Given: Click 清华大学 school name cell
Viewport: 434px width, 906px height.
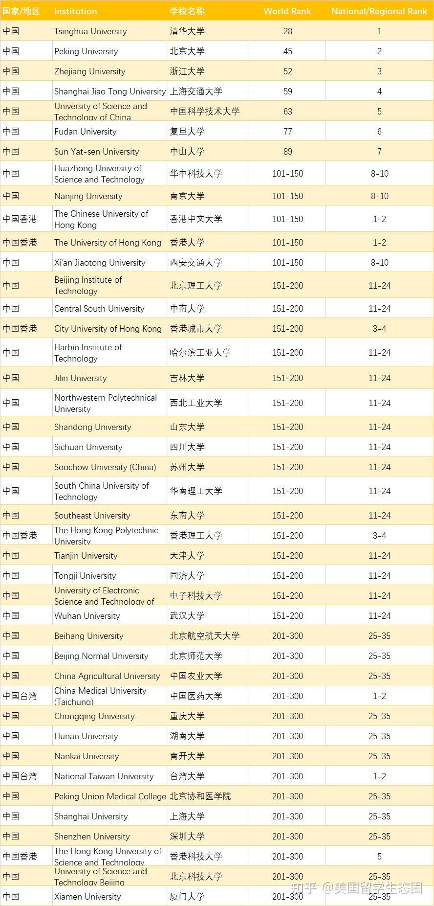Looking at the screenshot, I should click(209, 31).
